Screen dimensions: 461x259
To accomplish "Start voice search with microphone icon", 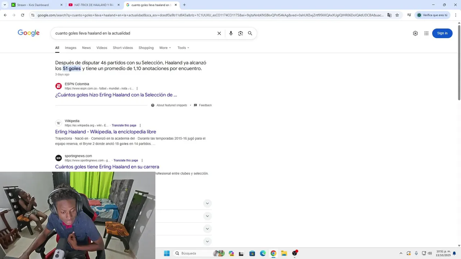I will [231, 33].
